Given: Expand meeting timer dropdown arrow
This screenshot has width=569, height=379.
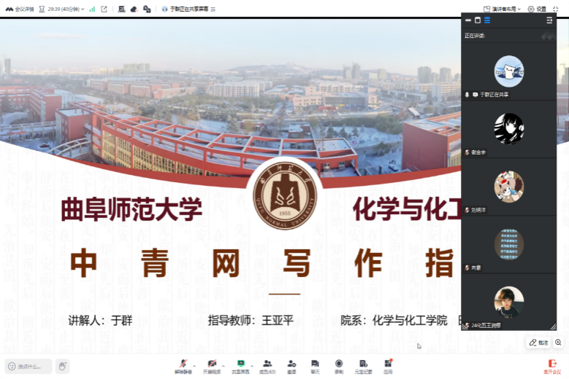Looking at the screenshot, I should coord(92,9).
